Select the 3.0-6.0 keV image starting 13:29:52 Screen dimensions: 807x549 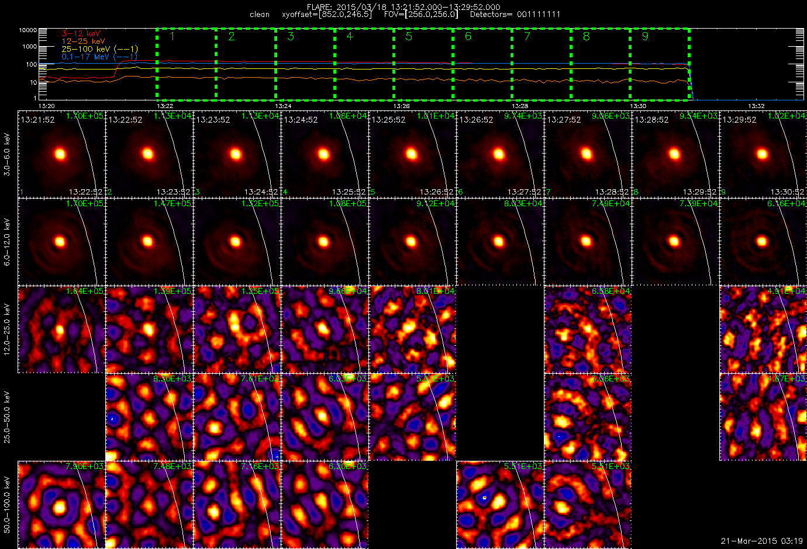[763, 154]
